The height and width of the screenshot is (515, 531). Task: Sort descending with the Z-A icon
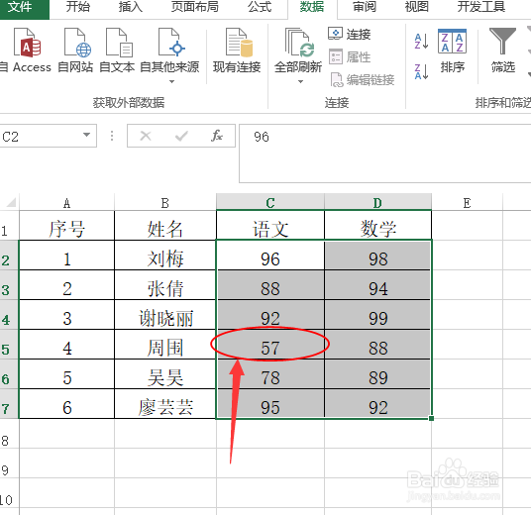pyautogui.click(x=422, y=71)
